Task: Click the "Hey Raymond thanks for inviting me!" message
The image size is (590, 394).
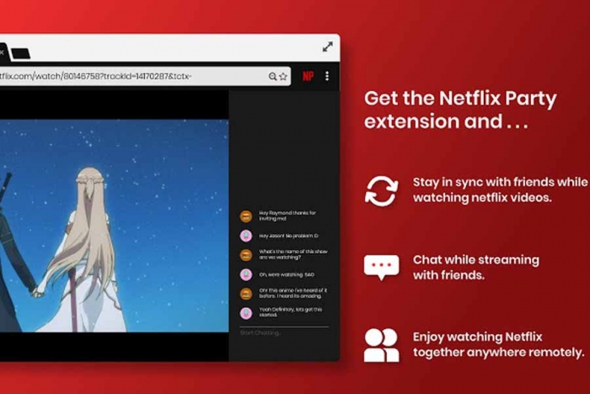Action: 287,216
